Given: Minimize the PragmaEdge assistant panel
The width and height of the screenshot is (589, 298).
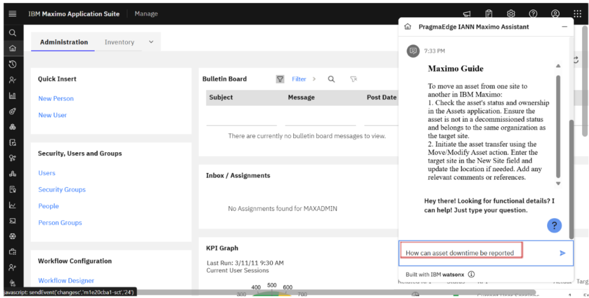Looking at the screenshot, I should point(564,27).
